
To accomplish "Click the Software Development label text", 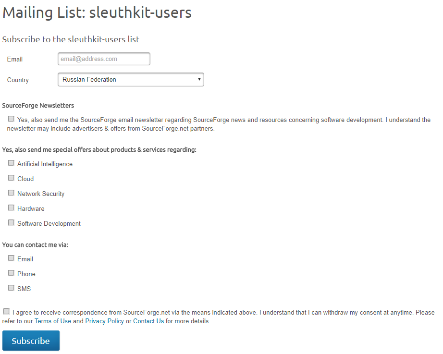I will click(x=49, y=224).
